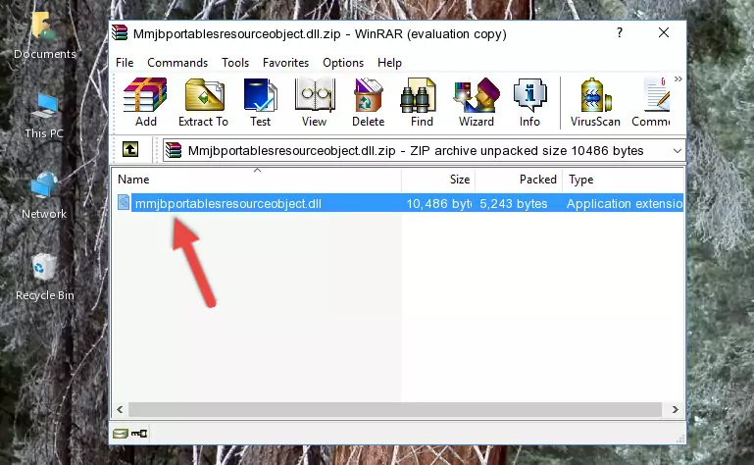Open the Options menu
This screenshot has height=465, width=754.
(343, 63)
